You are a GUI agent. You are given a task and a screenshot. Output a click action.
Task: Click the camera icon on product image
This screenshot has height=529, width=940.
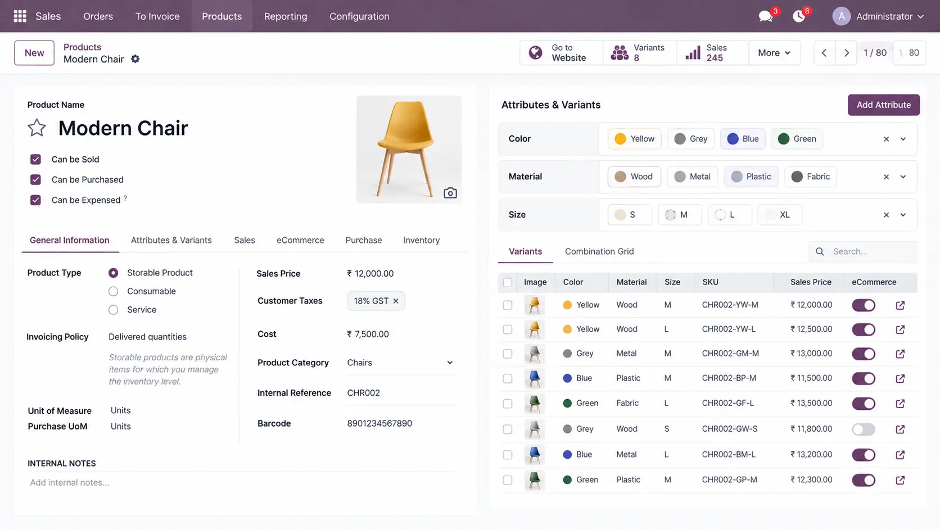(x=450, y=193)
